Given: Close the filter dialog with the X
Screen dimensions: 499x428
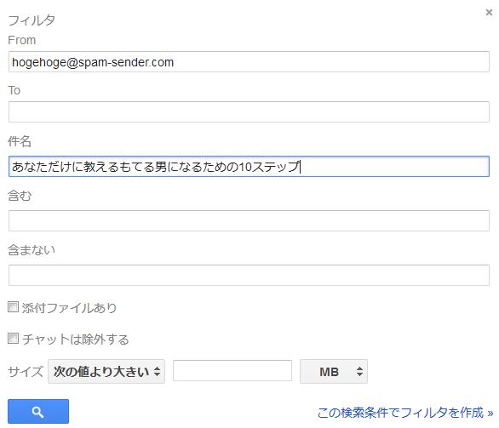Looking at the screenshot, I should tap(489, 13).
